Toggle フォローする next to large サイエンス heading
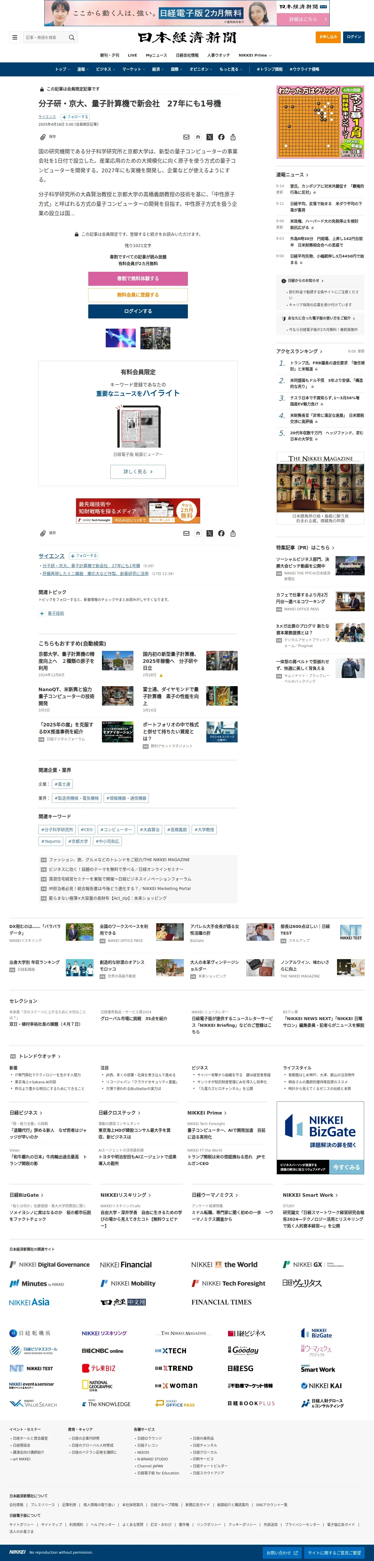Screen dimensions: 374x1561 [x=84, y=556]
